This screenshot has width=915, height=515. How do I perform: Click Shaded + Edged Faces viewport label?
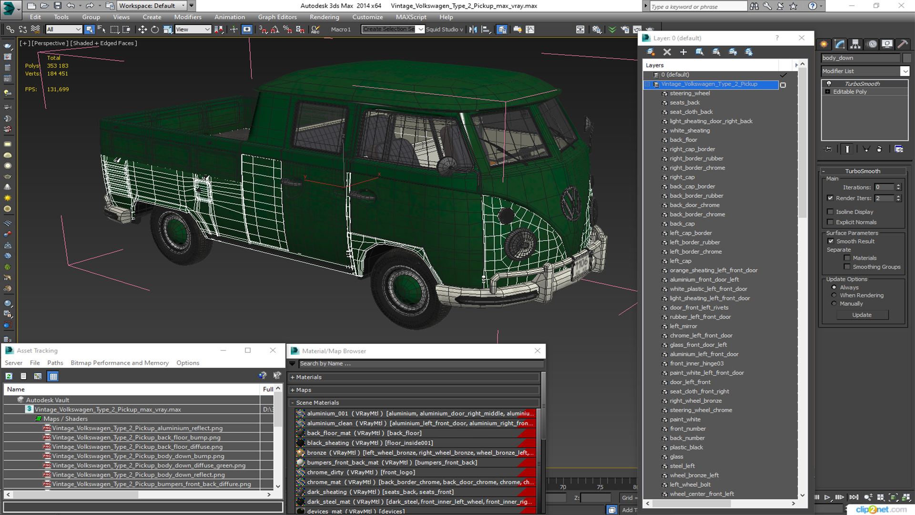click(104, 43)
